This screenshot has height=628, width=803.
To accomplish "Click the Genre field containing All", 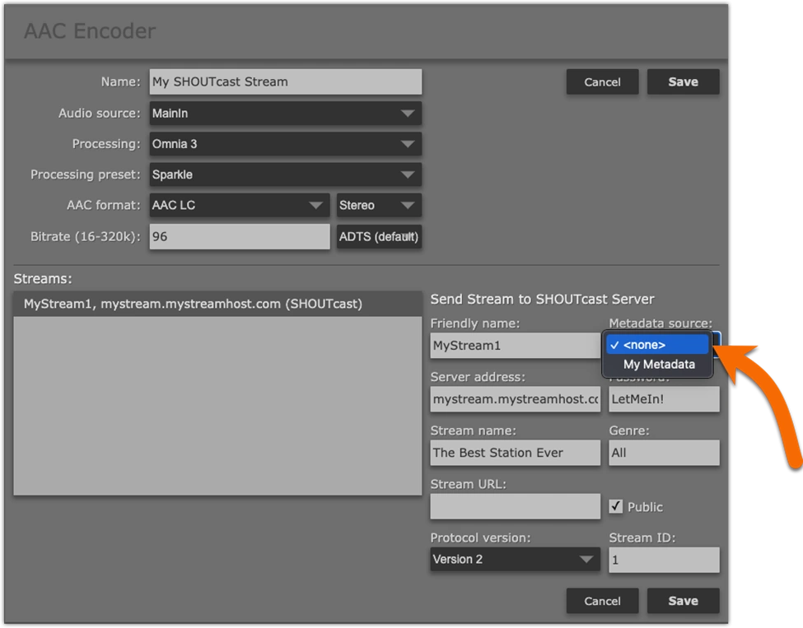I will tap(664, 453).
